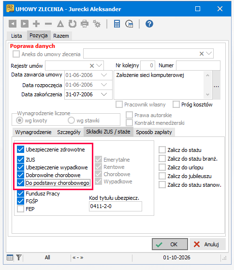Viewport: 234px width, 270px height.
Task: Toggle Kontrakt menedżerski checkbox
Action: pos(129,123)
